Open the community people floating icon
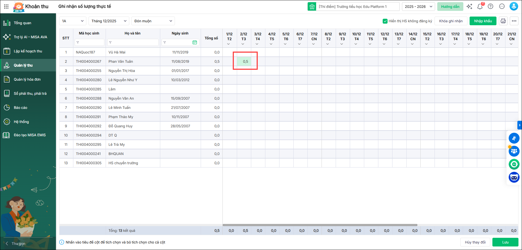 (x=514, y=151)
